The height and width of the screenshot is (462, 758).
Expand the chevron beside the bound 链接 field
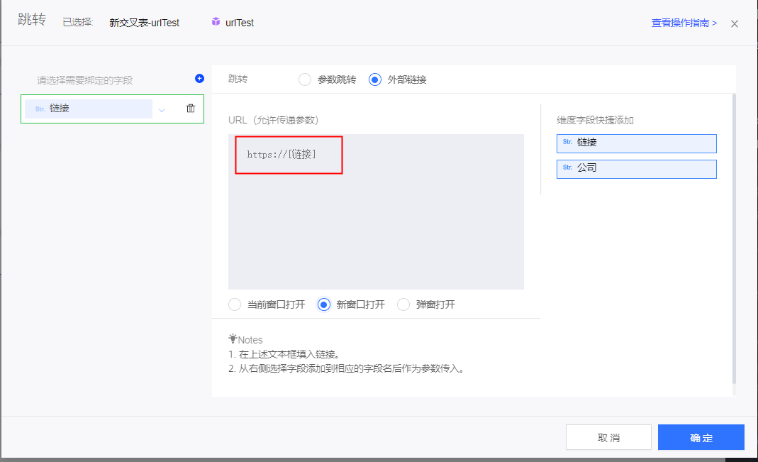(x=162, y=110)
